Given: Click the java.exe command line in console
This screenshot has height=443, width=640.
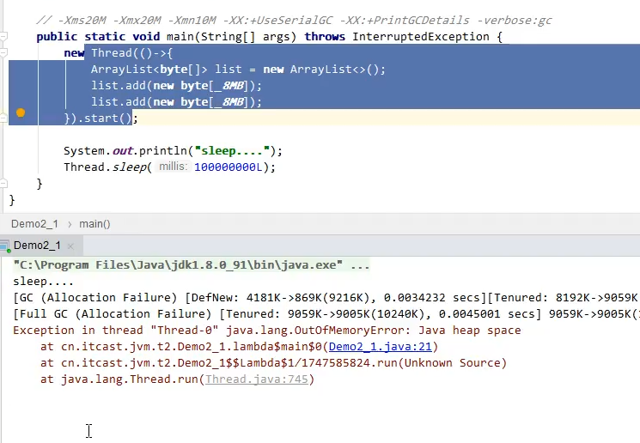Looking at the screenshot, I should pos(191,265).
